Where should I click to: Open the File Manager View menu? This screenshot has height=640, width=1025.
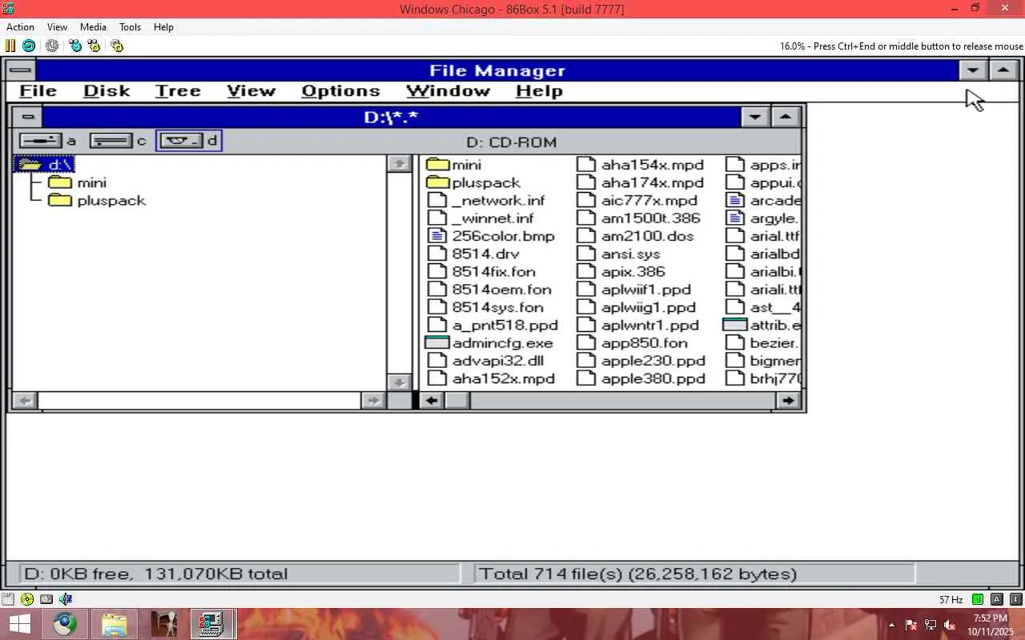click(x=251, y=91)
